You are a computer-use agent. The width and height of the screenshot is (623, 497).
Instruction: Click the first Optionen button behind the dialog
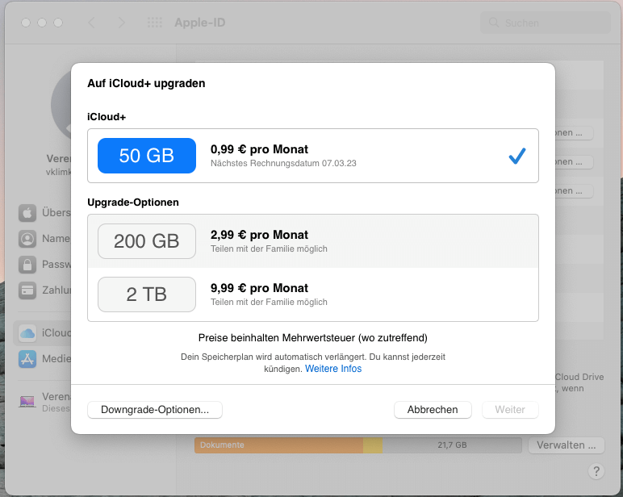pyautogui.click(x=573, y=132)
